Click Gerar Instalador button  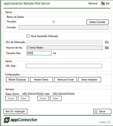(x=90, y=80)
